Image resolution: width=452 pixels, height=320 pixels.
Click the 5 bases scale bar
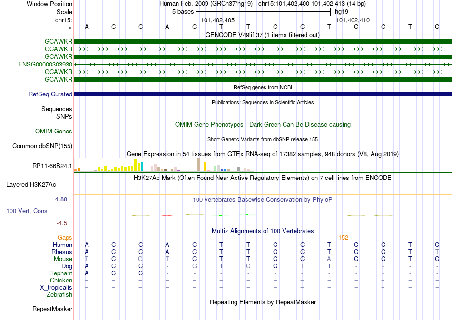263,12
